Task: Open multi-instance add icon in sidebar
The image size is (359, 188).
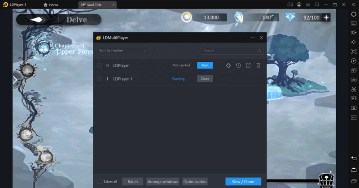Action: [354, 70]
